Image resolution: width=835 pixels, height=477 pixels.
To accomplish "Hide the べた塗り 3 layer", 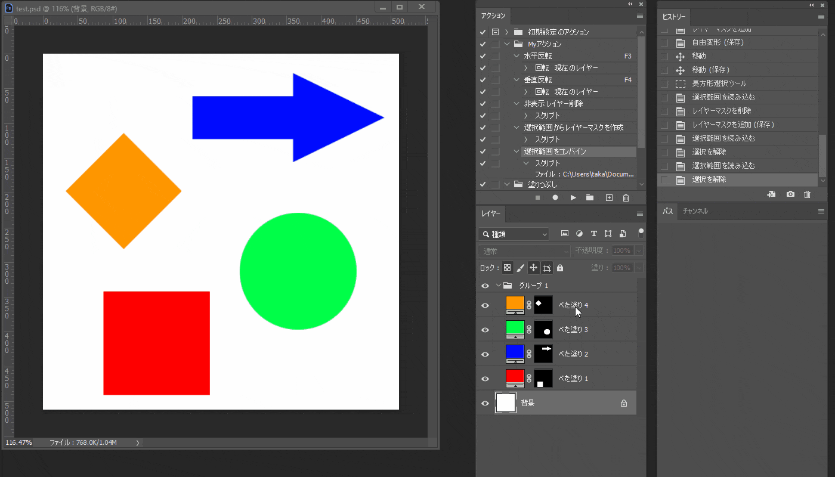I will point(485,330).
